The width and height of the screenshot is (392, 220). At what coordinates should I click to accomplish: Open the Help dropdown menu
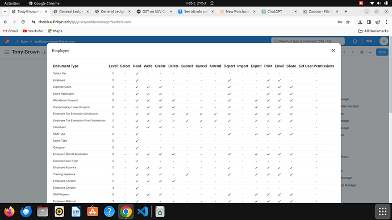coord(370,41)
